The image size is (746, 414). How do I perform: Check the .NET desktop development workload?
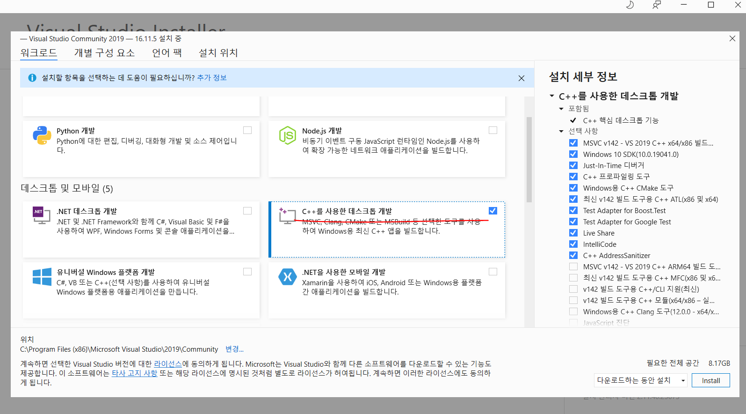click(x=247, y=211)
